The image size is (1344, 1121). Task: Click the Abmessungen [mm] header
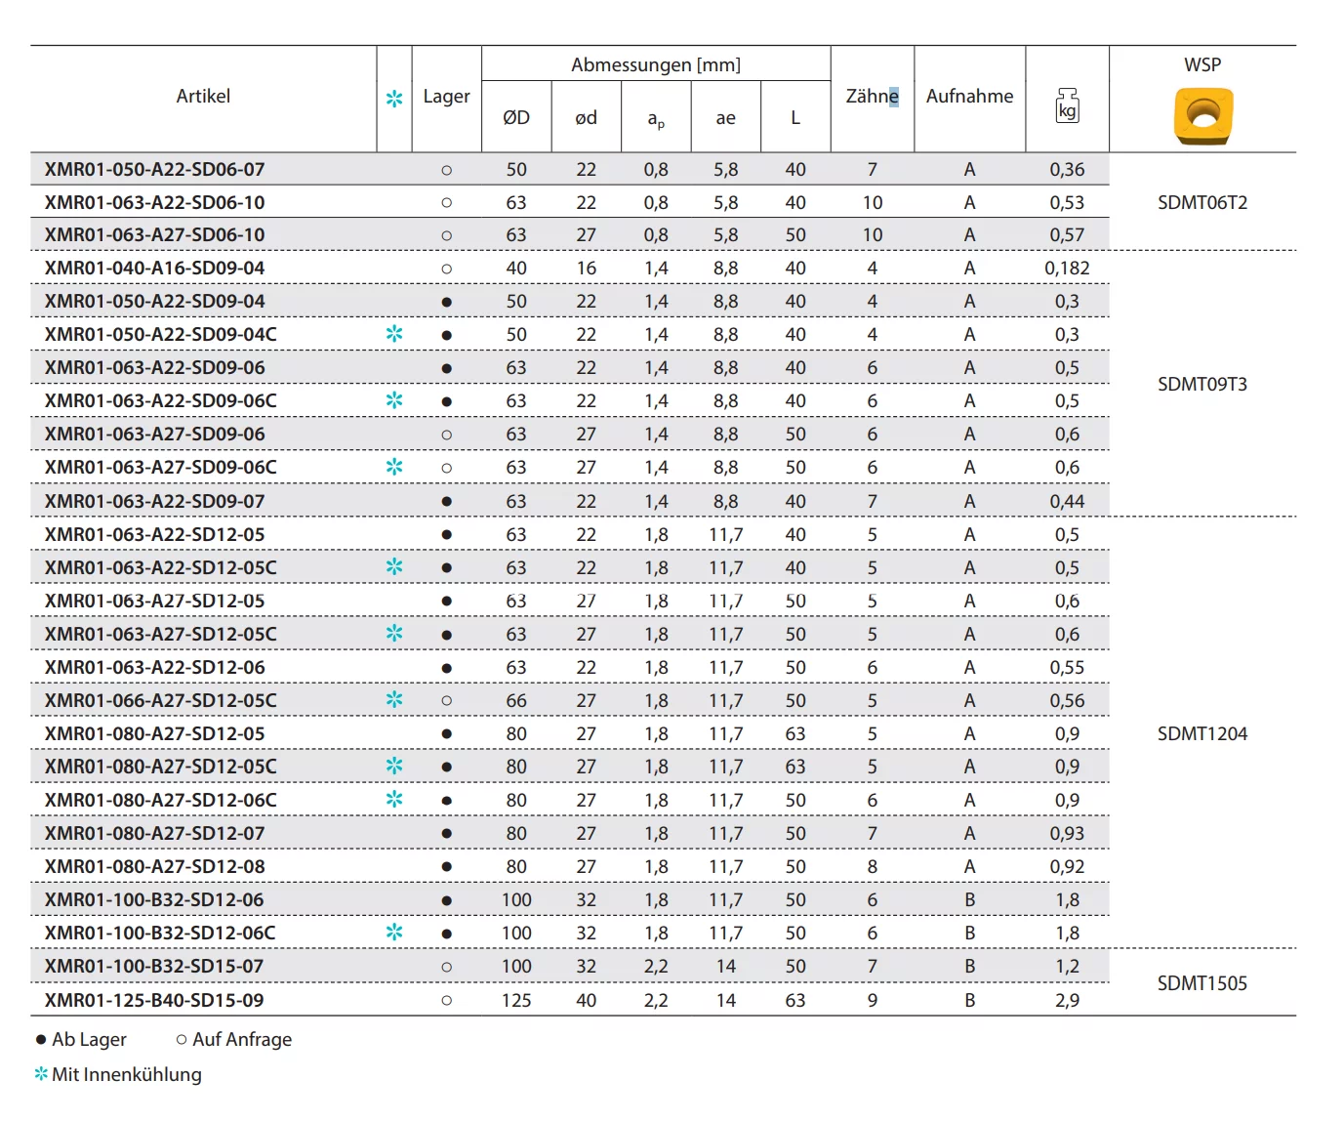pyautogui.click(x=656, y=65)
